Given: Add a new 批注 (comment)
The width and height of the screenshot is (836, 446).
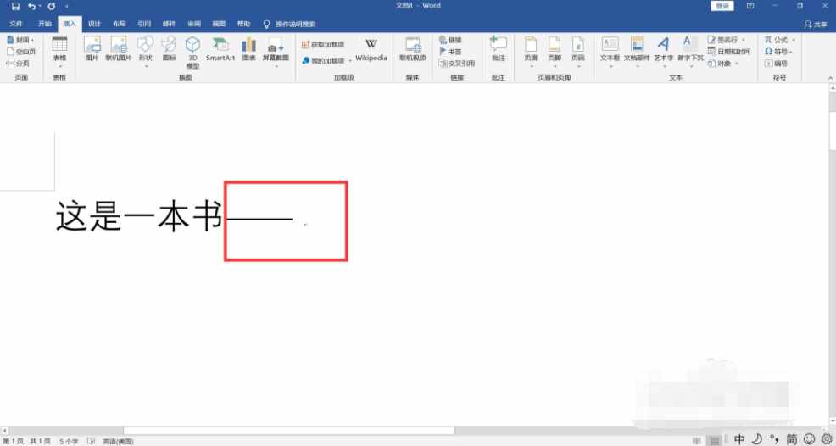Looking at the screenshot, I should pyautogui.click(x=499, y=48).
